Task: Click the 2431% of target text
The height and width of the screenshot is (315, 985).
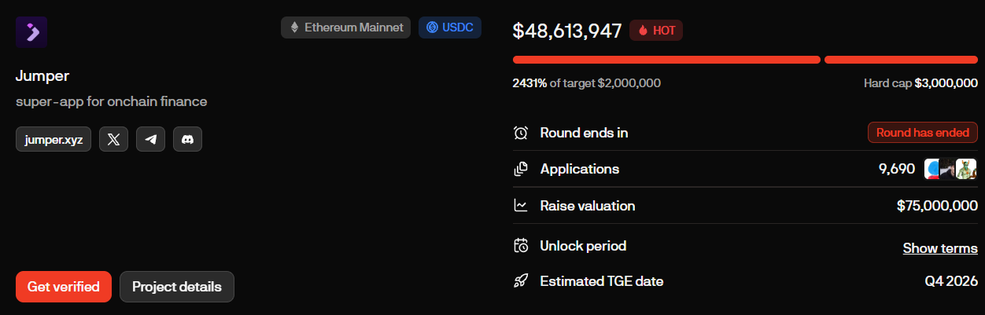Action: pyautogui.click(x=587, y=83)
